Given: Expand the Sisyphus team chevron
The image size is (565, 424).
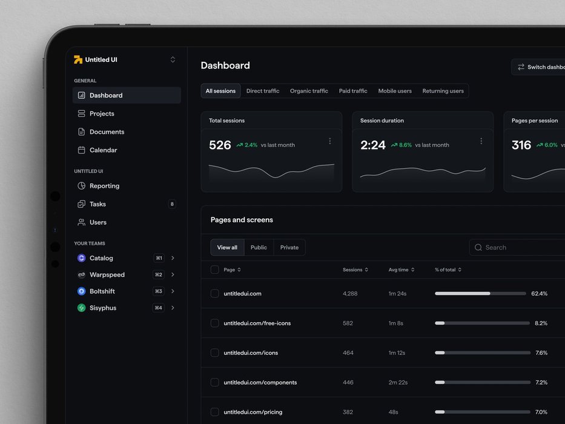Looking at the screenshot, I should pyautogui.click(x=173, y=308).
